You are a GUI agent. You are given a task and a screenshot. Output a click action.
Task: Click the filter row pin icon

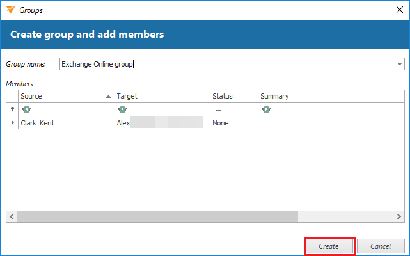pyautogui.click(x=12, y=110)
